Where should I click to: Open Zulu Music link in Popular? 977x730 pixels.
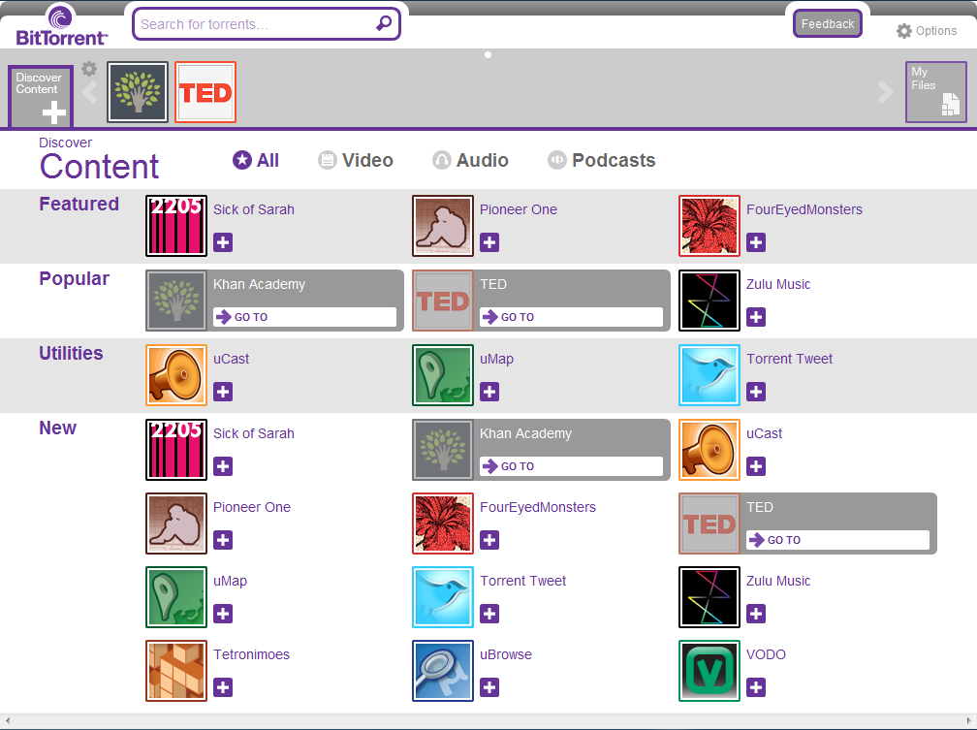pos(778,284)
